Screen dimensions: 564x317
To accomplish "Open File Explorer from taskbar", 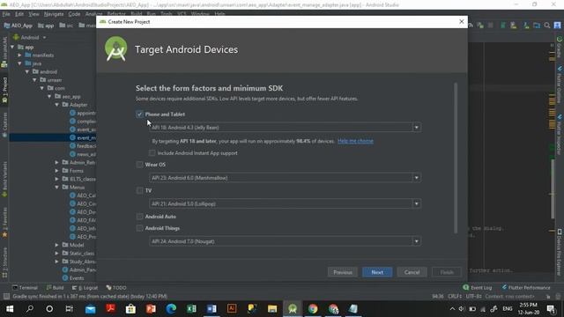I will 272,309.
